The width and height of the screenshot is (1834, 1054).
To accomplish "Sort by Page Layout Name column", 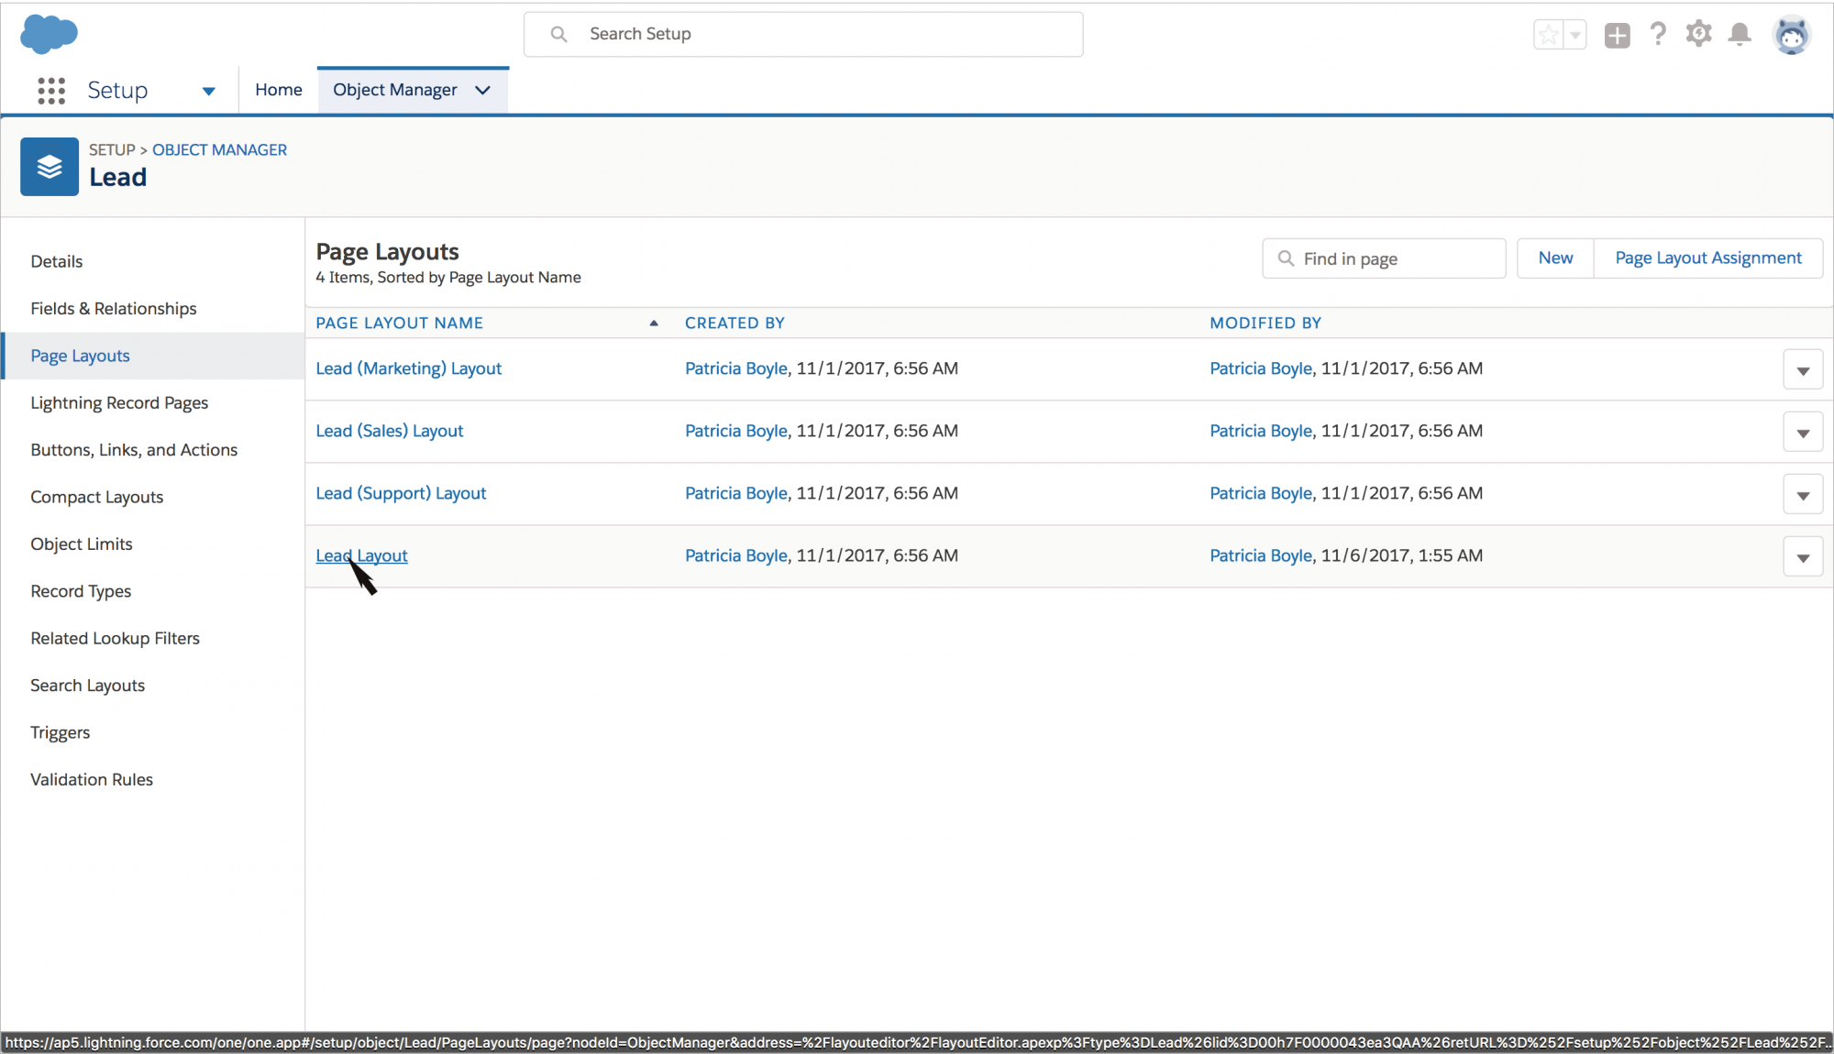I will [x=399, y=323].
